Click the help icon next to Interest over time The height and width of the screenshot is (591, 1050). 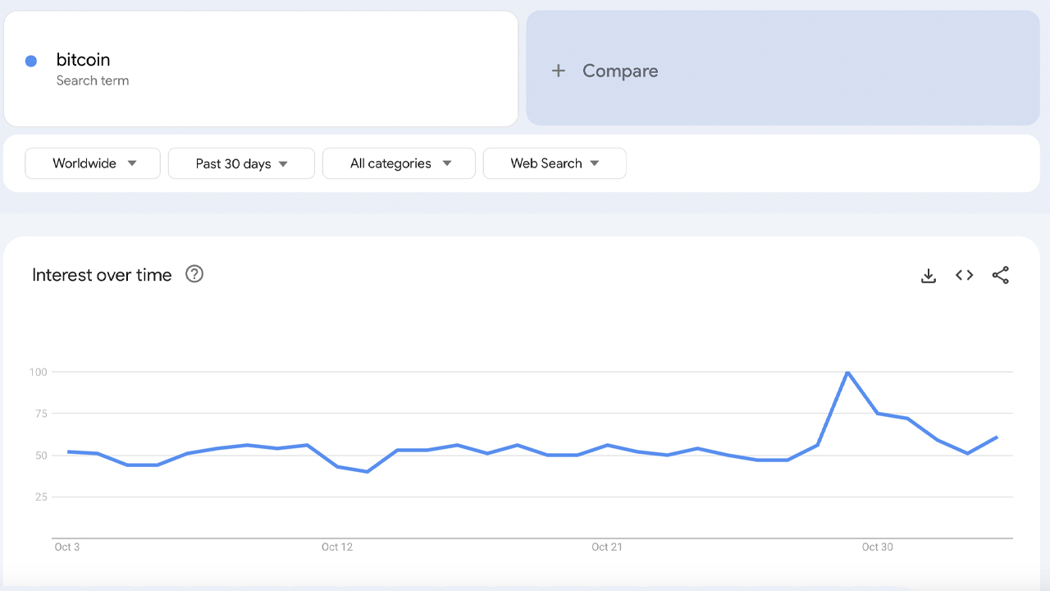tap(194, 274)
